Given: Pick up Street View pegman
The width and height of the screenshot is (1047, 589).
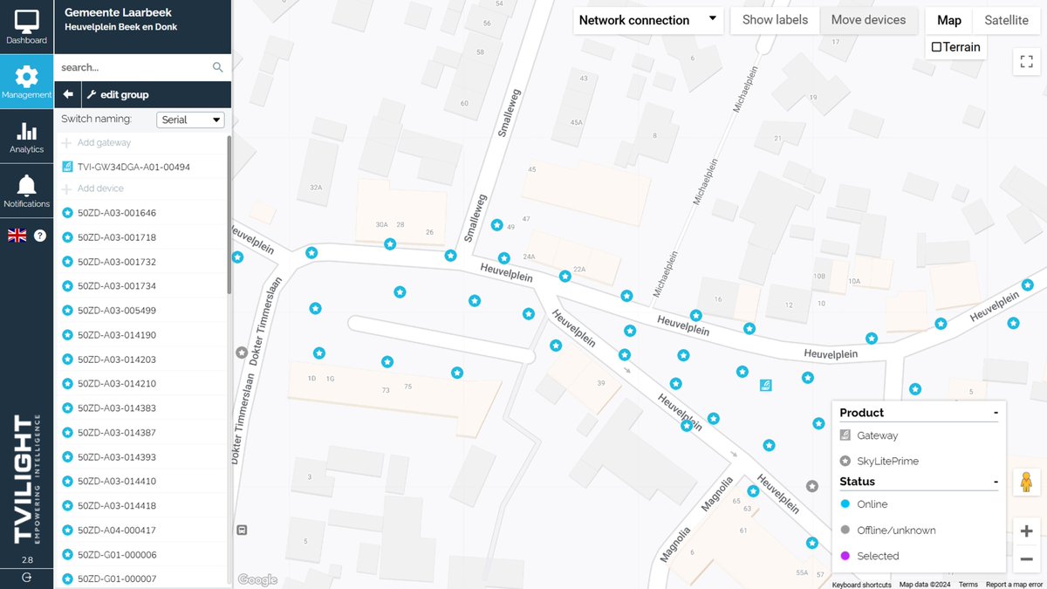Looking at the screenshot, I should [x=1026, y=483].
